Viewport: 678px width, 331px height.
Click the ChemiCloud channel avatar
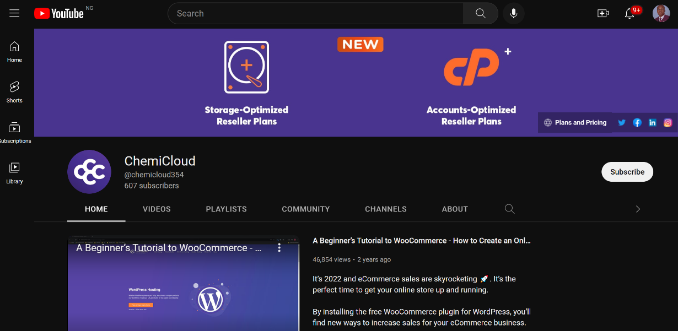pos(89,172)
